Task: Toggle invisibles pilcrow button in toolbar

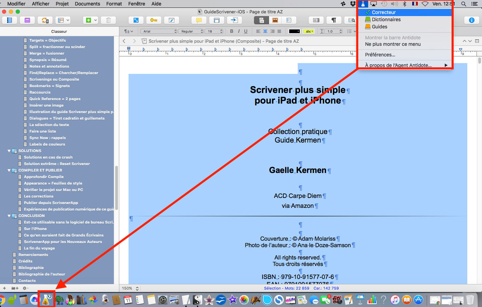Action: coord(334,20)
